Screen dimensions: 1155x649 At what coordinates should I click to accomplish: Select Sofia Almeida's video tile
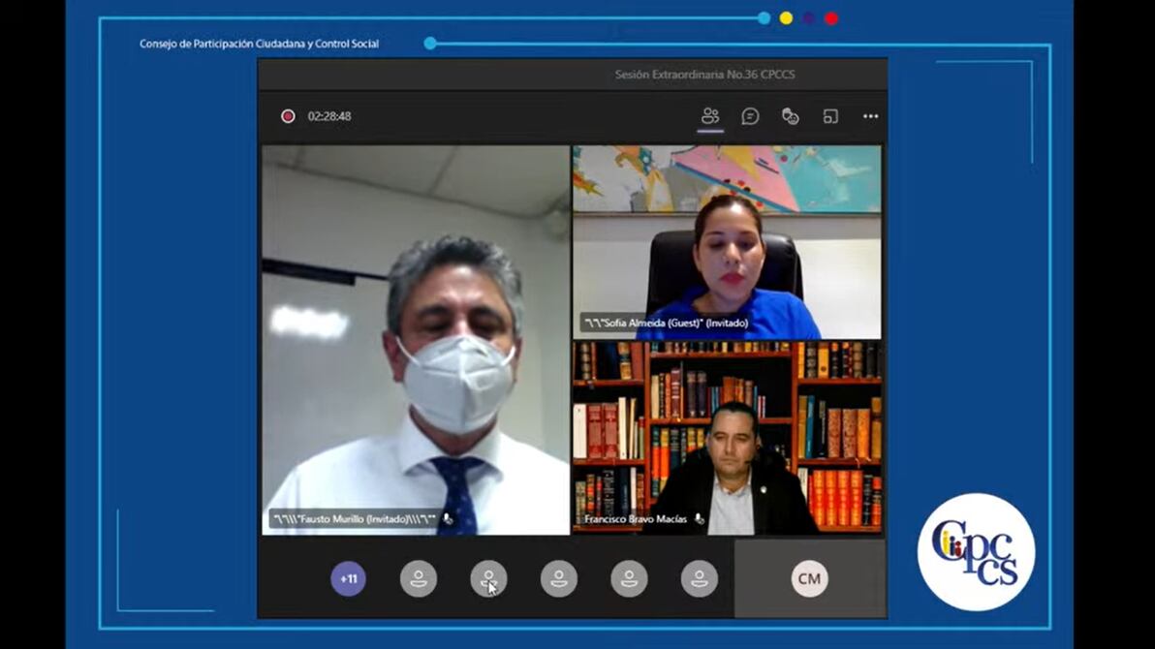(x=727, y=242)
